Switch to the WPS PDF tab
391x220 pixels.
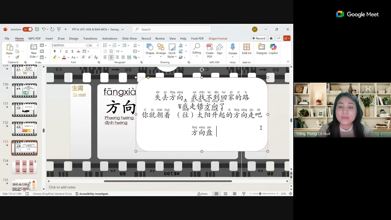[x=35, y=38]
